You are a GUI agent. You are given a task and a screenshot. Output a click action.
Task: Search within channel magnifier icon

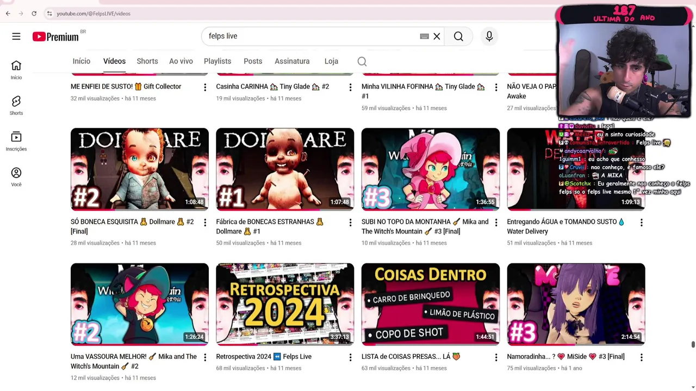pos(362,62)
